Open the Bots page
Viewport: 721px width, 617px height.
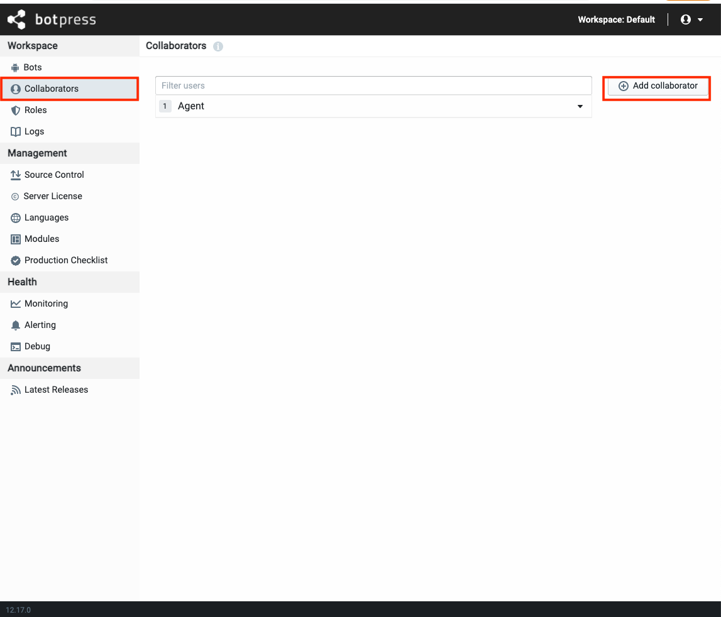click(x=33, y=67)
